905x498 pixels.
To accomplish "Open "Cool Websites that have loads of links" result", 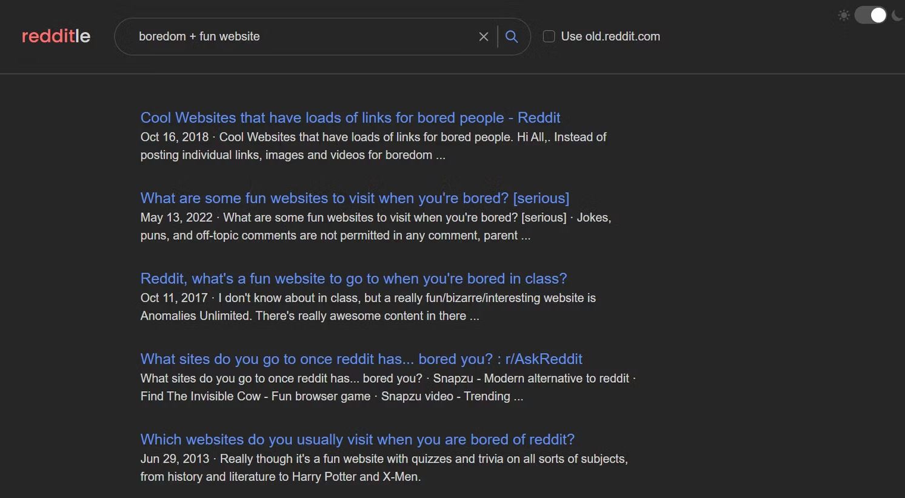I will (350, 118).
